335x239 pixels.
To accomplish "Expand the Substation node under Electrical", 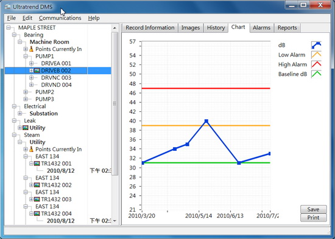I will [20, 114].
